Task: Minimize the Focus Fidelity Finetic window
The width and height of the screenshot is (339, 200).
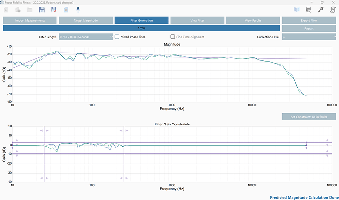Action: pyautogui.click(x=311, y=2)
